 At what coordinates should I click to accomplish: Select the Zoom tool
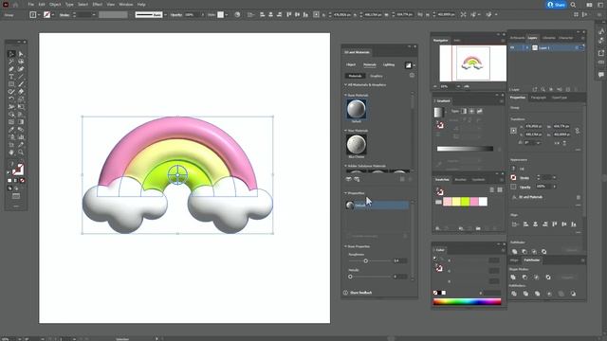tap(21, 153)
